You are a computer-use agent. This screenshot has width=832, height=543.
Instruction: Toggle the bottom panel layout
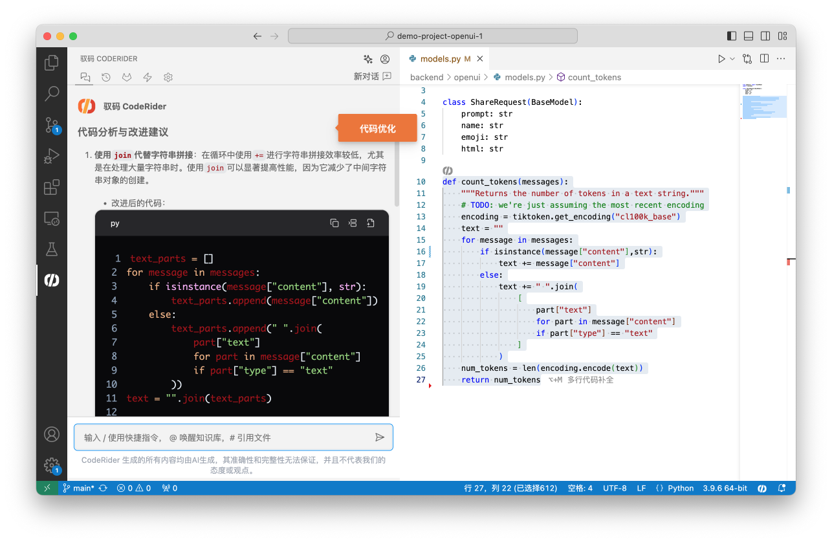(749, 36)
